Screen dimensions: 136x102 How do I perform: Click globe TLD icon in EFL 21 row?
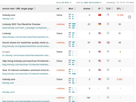click(108, 60)
